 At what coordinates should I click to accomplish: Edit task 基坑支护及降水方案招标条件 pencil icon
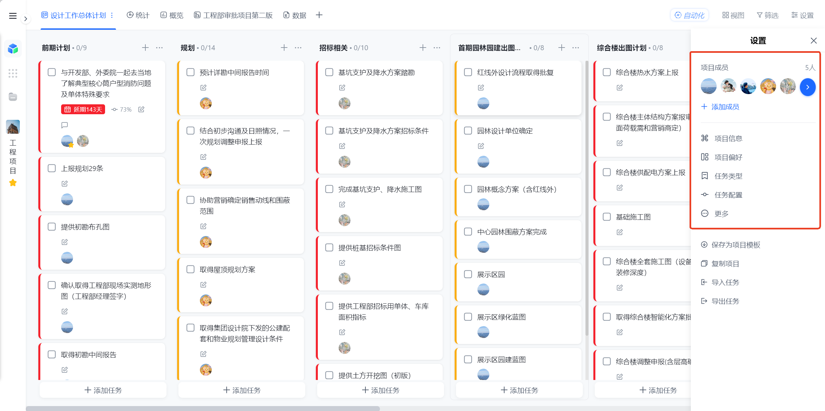click(342, 146)
